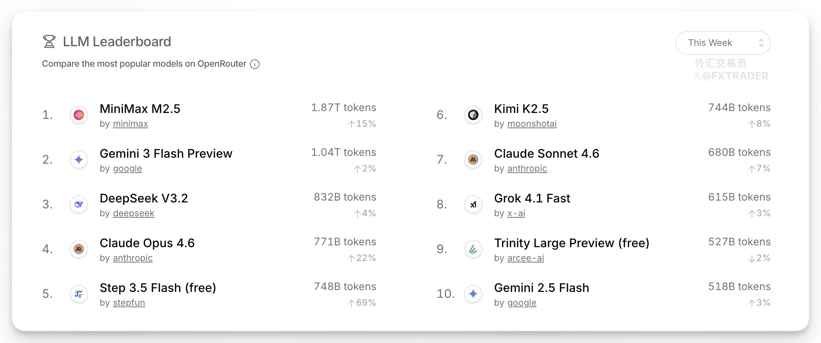Image resolution: width=821 pixels, height=343 pixels.
Task: Click the Trinity Large Preview arcee icon
Action: (x=473, y=249)
